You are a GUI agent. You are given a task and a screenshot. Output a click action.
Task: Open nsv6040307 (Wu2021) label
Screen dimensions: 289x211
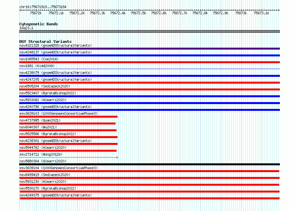pos(38,127)
